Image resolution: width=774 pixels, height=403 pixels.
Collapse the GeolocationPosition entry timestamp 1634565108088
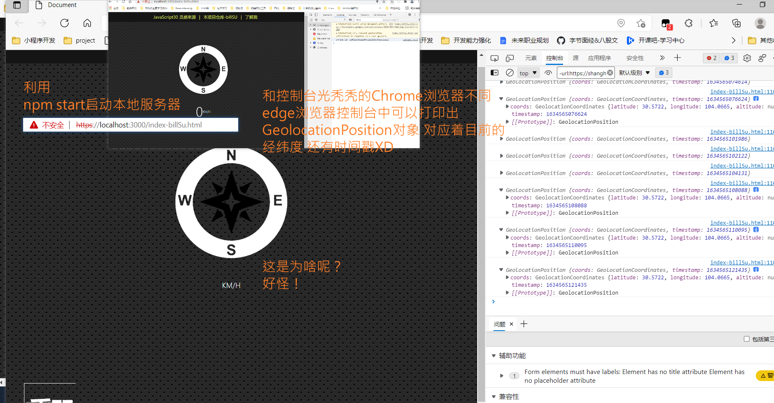501,190
